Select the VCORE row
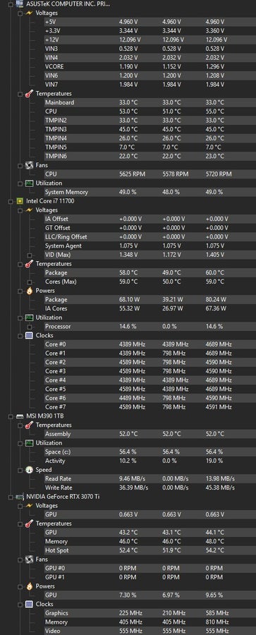 pyautogui.click(x=150, y=66)
